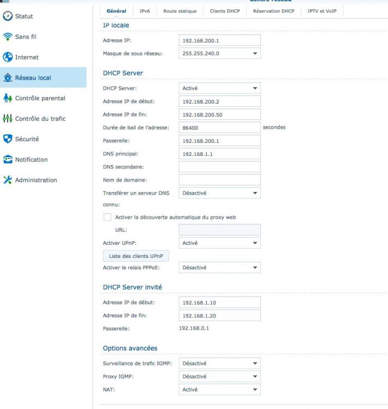Click the Liste des clients UPnP button
The width and height of the screenshot is (388, 409).
pos(136,256)
